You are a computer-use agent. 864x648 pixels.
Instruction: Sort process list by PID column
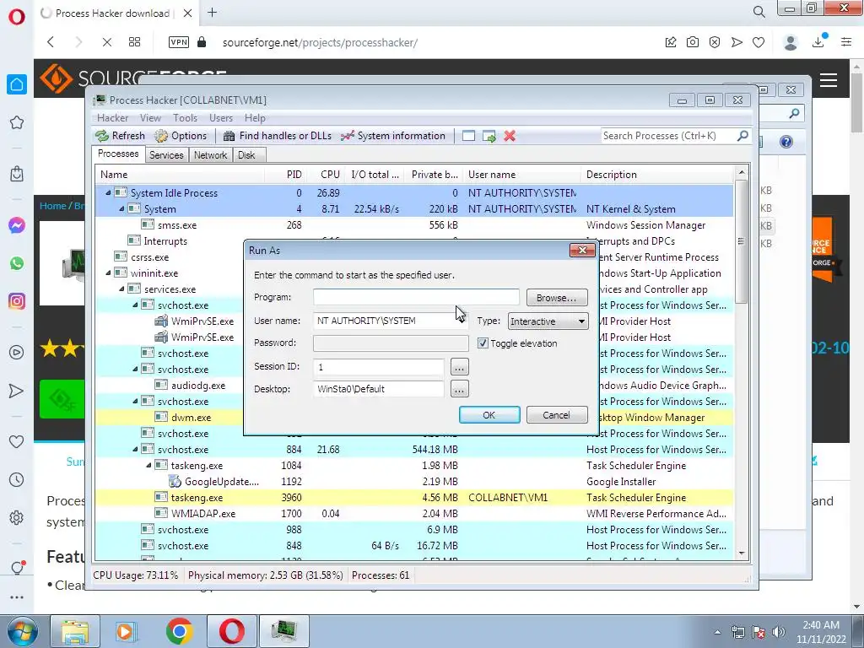pyautogui.click(x=294, y=174)
